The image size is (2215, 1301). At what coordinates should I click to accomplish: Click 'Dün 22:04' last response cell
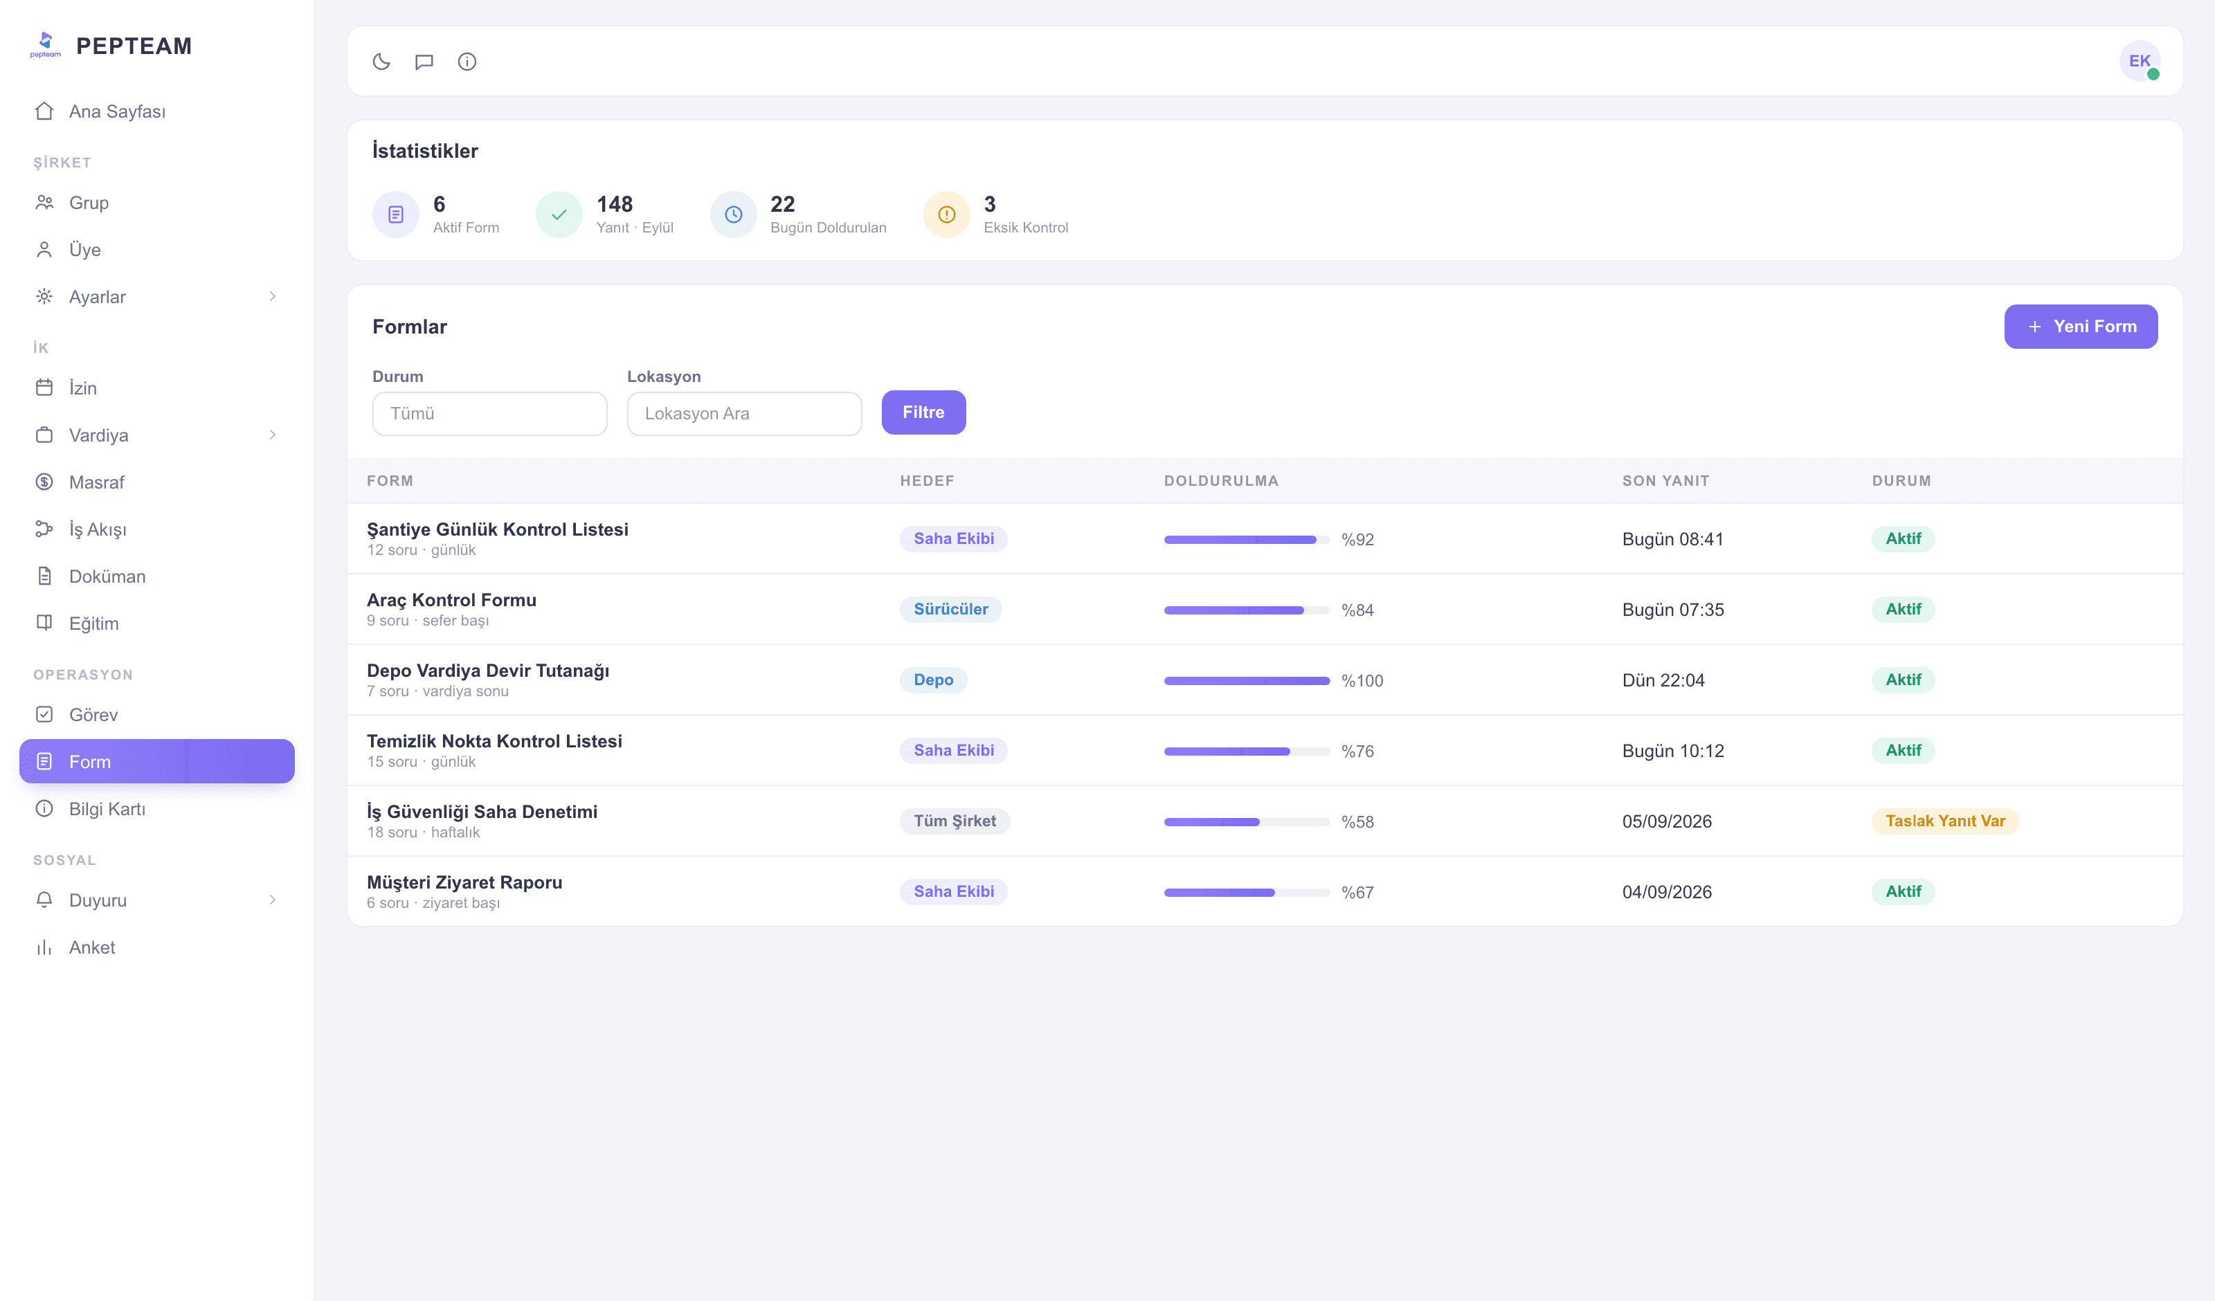[x=1663, y=680]
